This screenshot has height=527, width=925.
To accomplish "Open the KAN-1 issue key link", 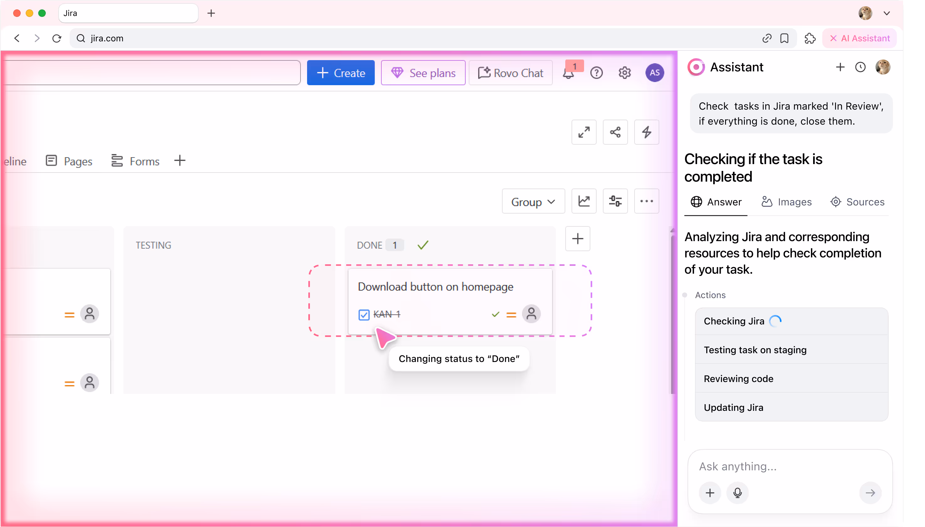I will (386, 314).
